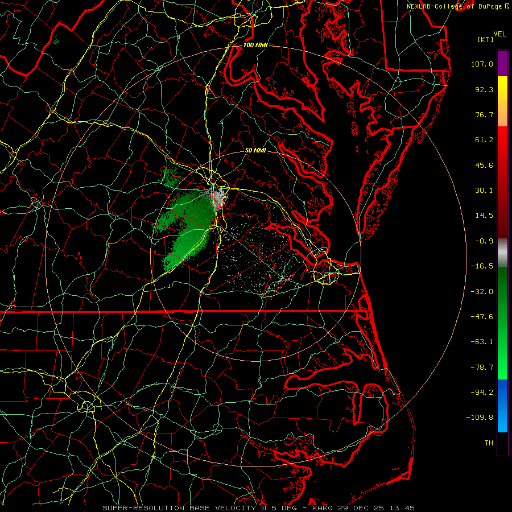The height and width of the screenshot is (512, 512).
Task: Pick the light blue color bar segment
Action: click(502, 420)
